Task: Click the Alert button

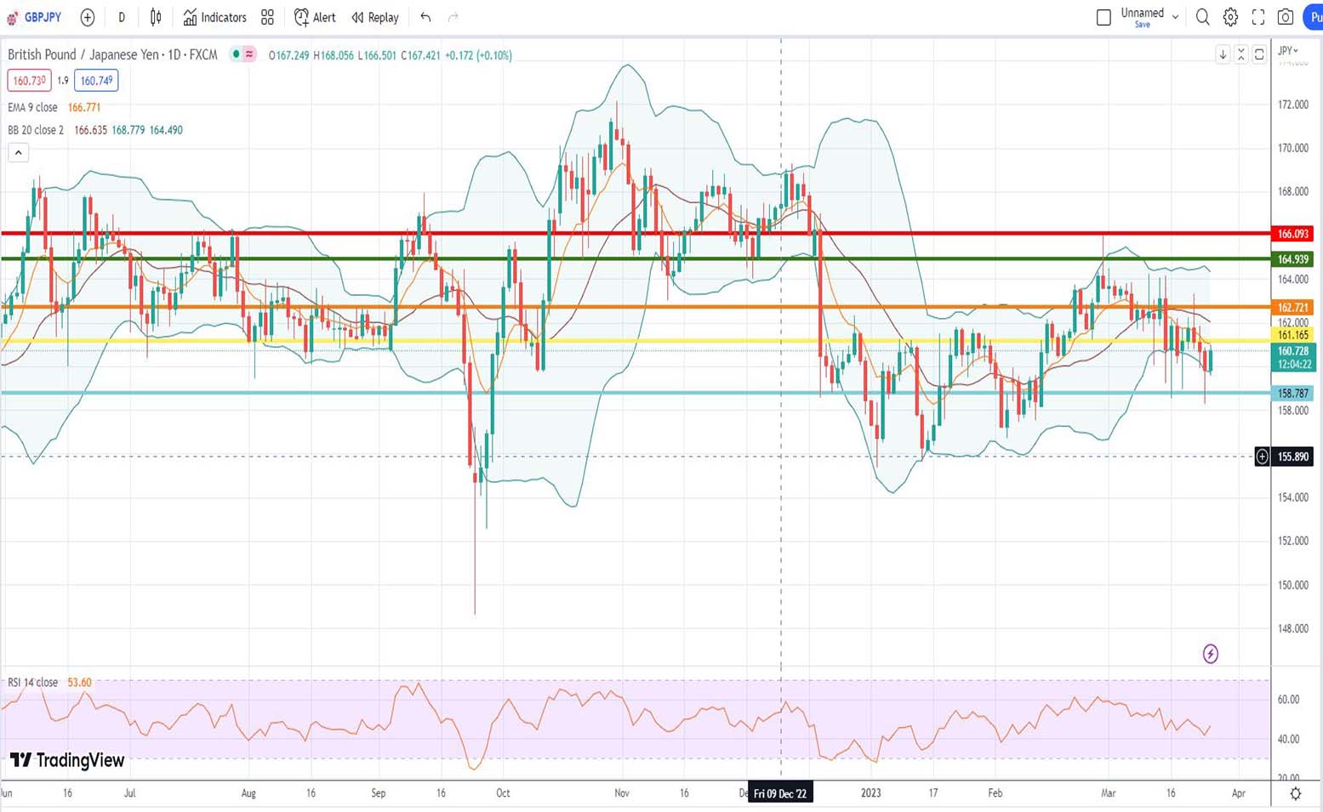Action: point(315,17)
